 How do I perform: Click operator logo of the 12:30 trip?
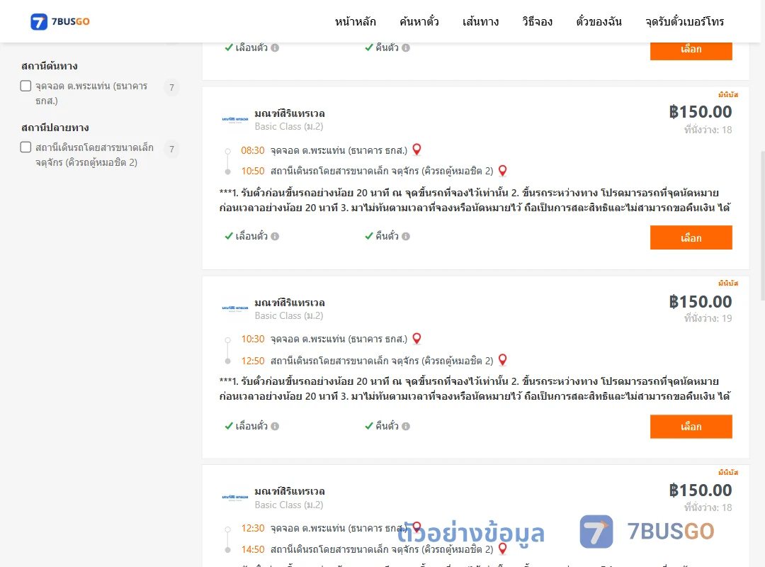pos(235,497)
